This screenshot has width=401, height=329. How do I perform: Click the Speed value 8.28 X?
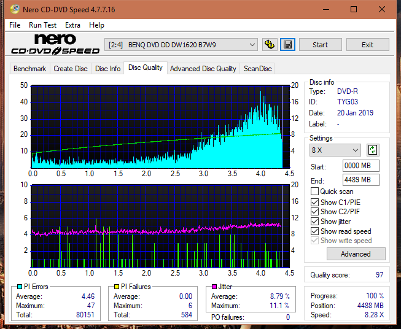pos(374,314)
